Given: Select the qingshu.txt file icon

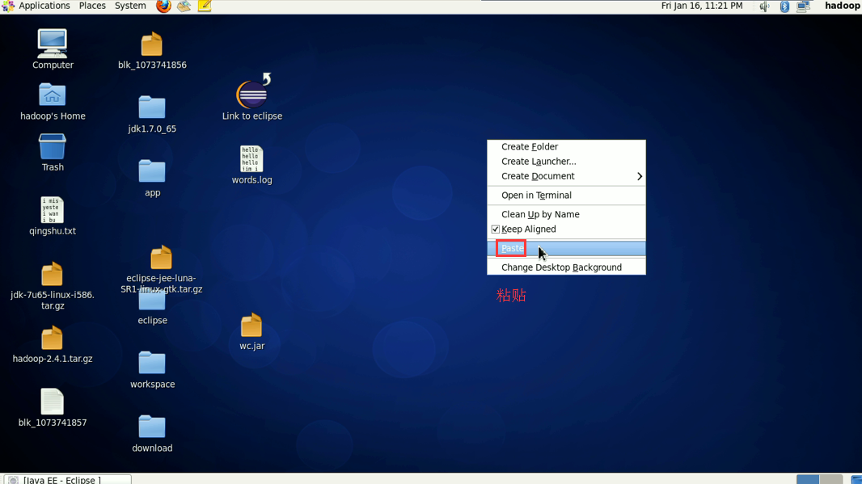Looking at the screenshot, I should [x=53, y=210].
